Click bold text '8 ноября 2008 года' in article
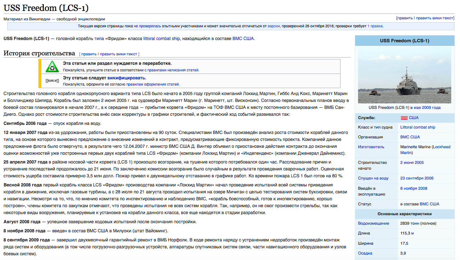460x260 pixels. coord(24,231)
